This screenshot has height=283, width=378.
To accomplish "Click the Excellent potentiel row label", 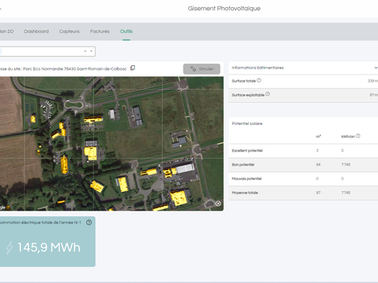I will pyautogui.click(x=247, y=151).
